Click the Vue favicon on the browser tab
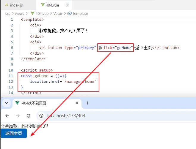 pyautogui.click(x=17, y=103)
